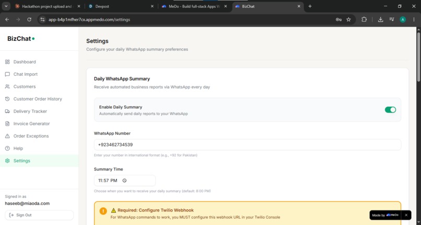Open the browser extensions menu
The image size is (421, 225).
click(364, 19)
